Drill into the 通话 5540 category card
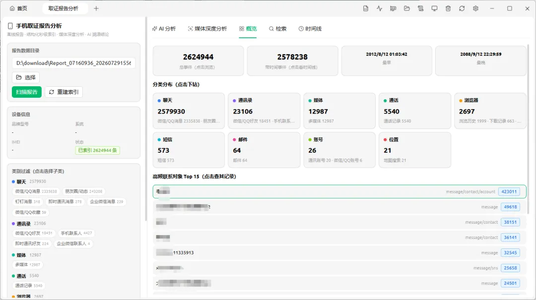The image size is (536, 300). [x=415, y=111]
